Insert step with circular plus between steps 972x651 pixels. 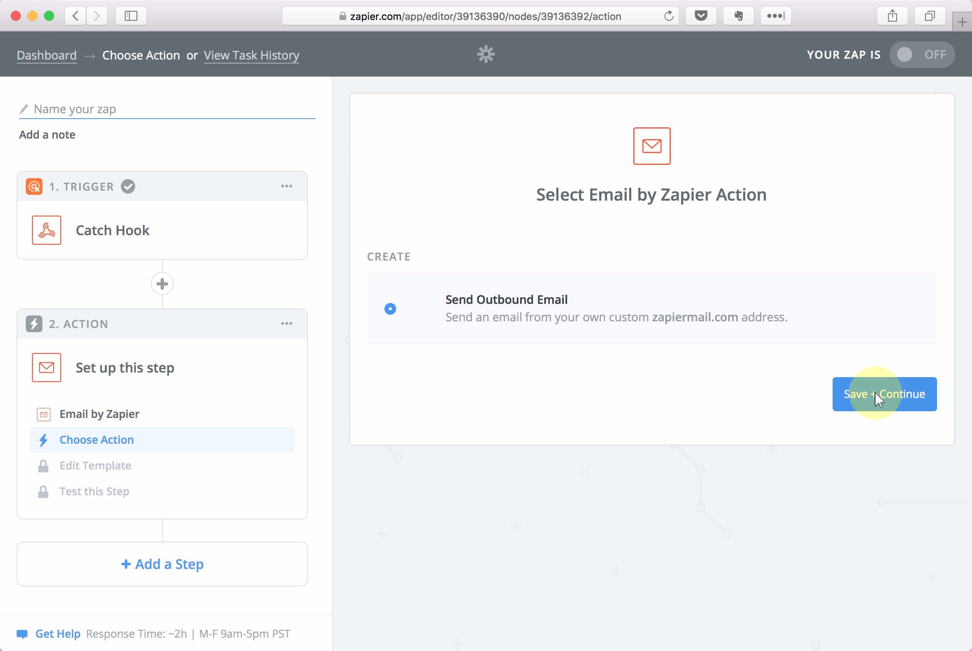[x=162, y=284]
